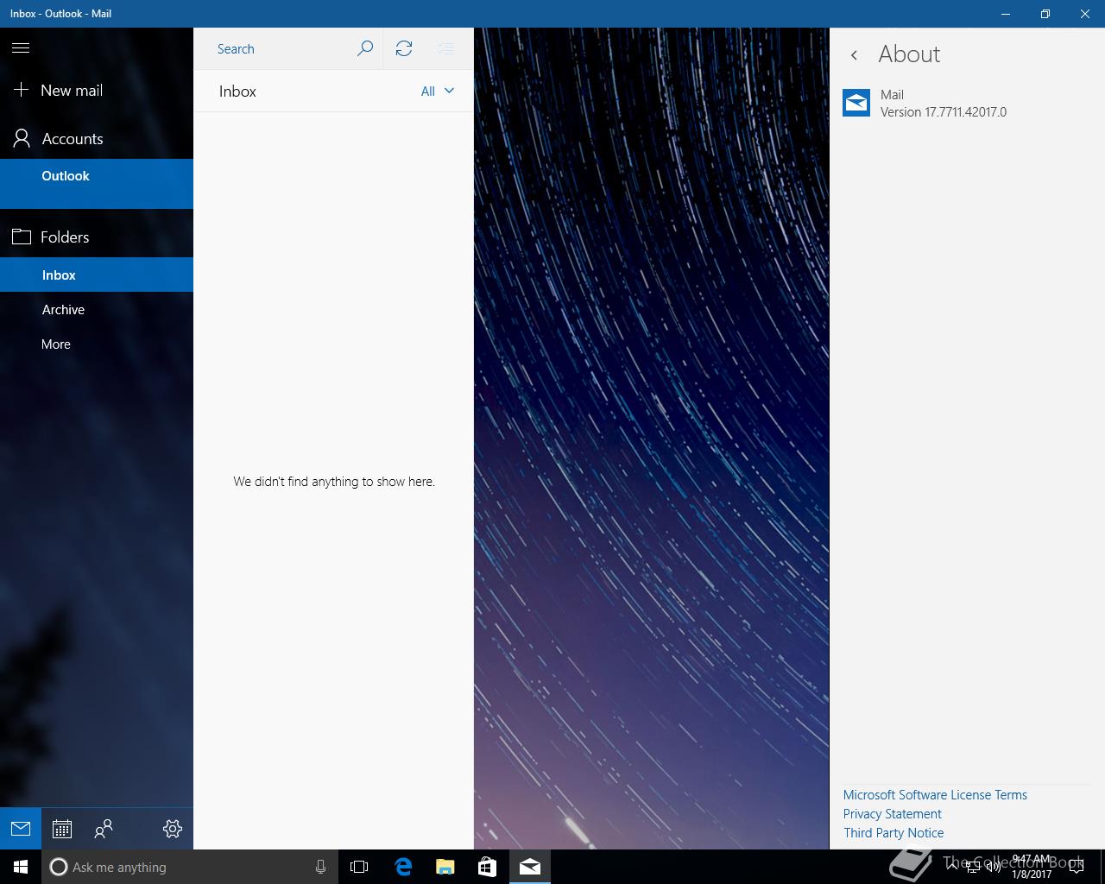Open Third Party Notice link
This screenshot has width=1105, height=884.
pos(893,833)
